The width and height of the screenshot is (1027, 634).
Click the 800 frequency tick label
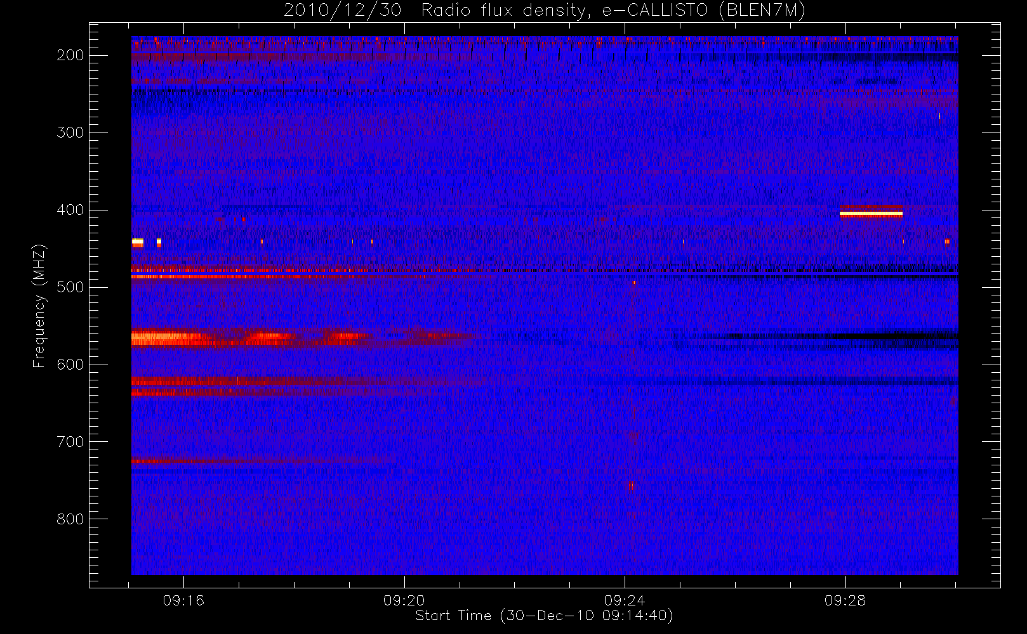[x=70, y=519]
